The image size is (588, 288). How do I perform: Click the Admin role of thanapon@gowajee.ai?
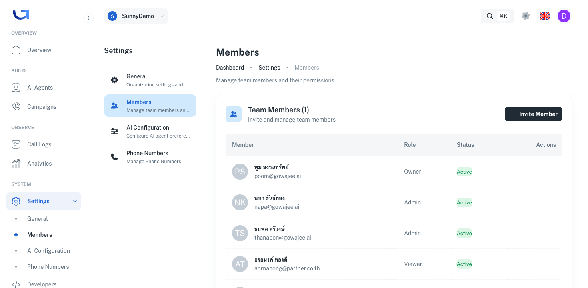(x=412, y=233)
